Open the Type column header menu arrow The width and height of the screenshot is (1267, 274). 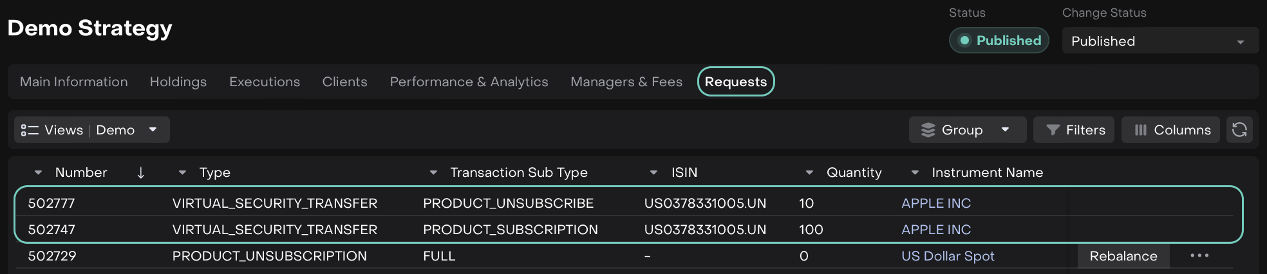click(182, 172)
